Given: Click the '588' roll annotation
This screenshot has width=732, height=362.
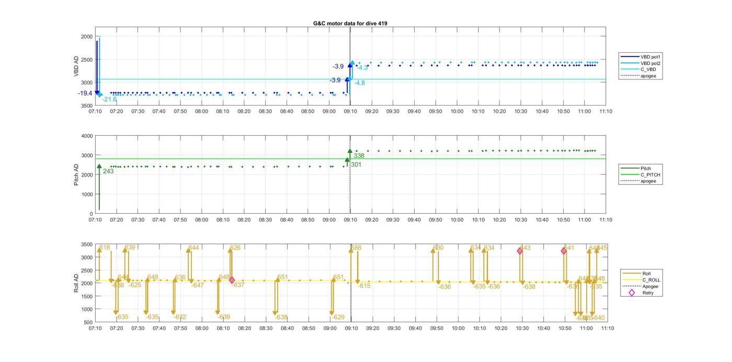Looking at the screenshot, I should (x=356, y=248).
